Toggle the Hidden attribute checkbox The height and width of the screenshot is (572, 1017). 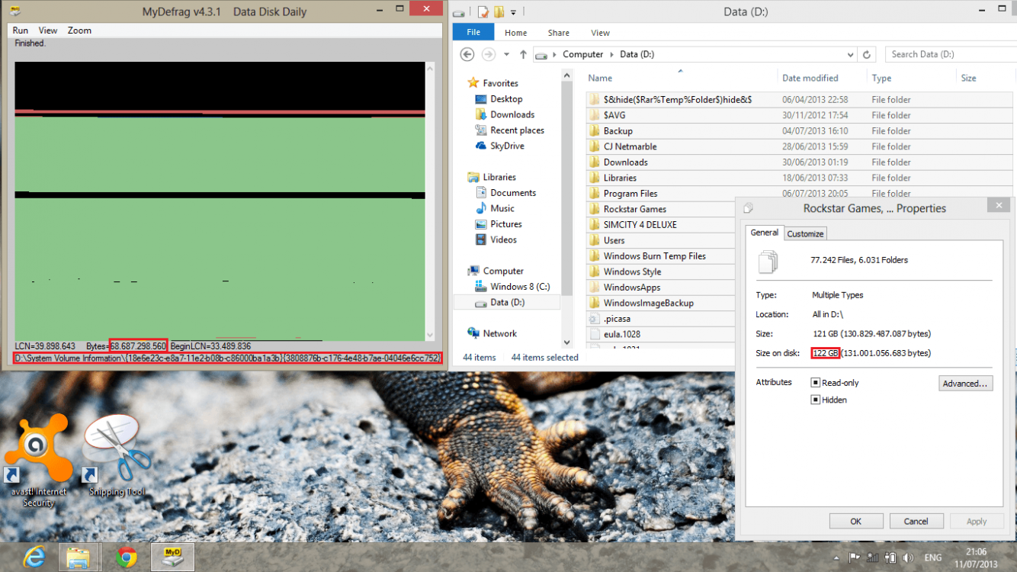point(816,400)
